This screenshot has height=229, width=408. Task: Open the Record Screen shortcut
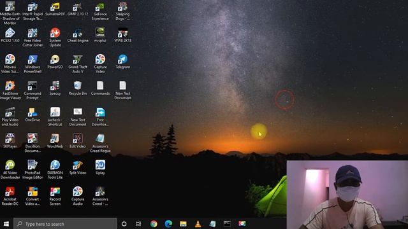point(55,197)
